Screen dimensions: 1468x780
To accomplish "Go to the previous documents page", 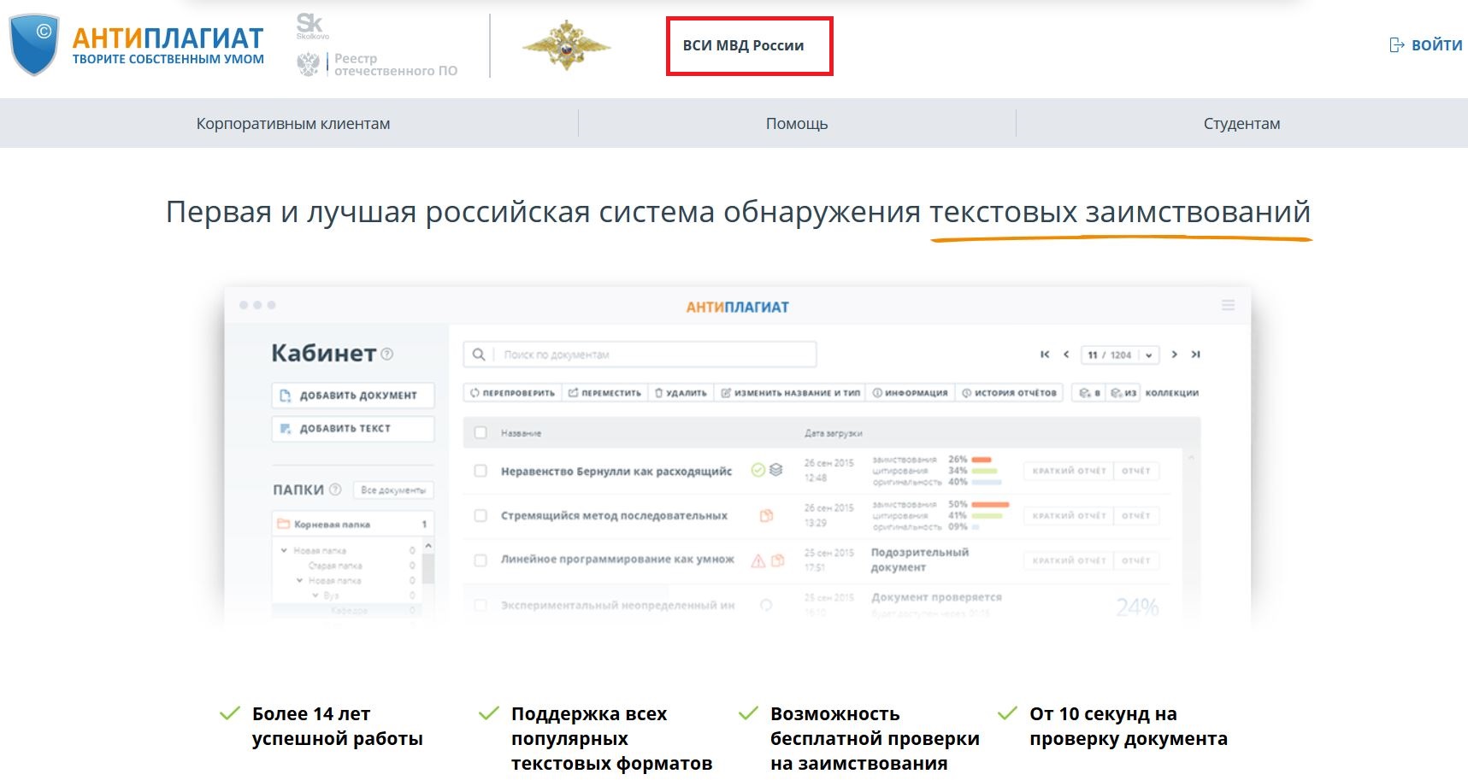I will [1066, 355].
